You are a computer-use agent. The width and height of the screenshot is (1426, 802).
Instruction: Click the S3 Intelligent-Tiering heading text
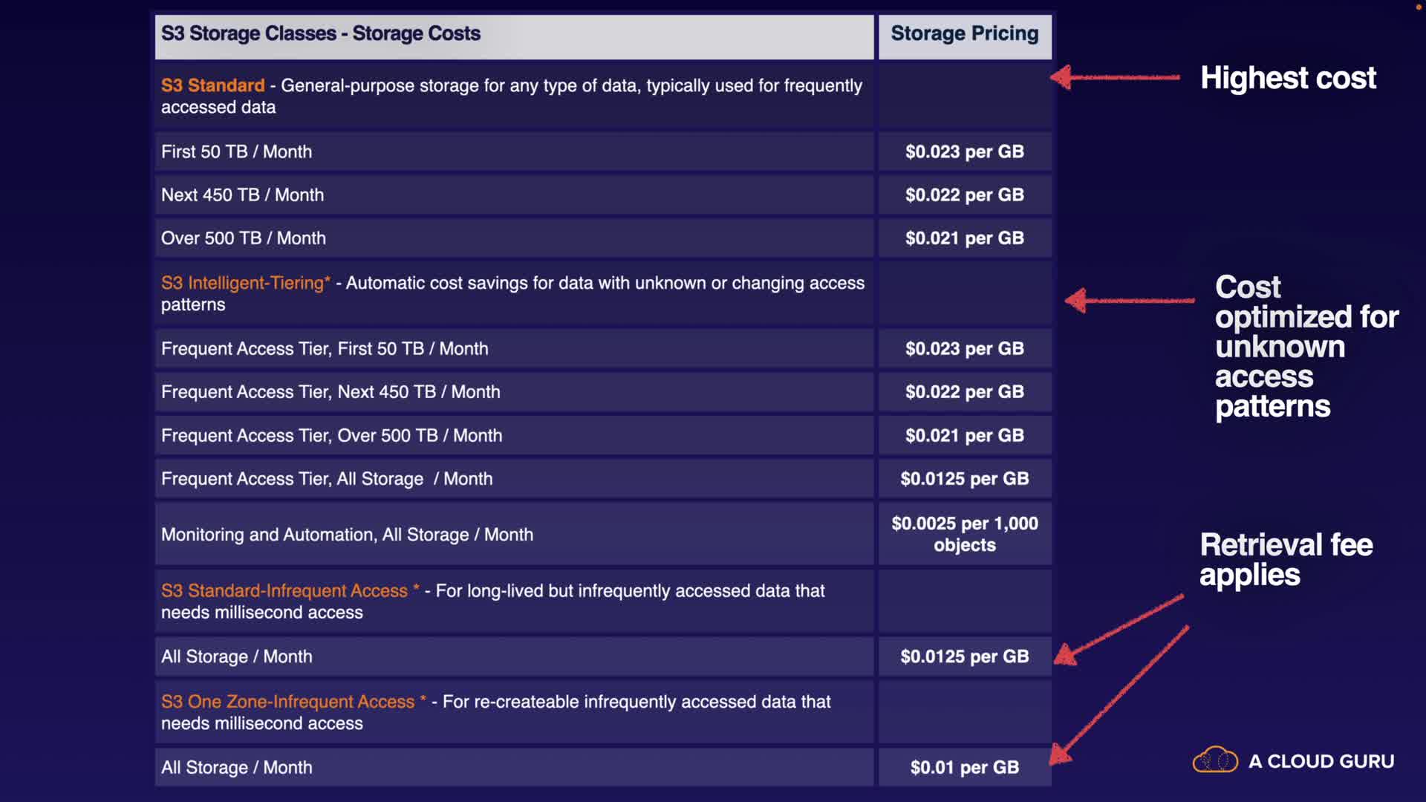245,283
